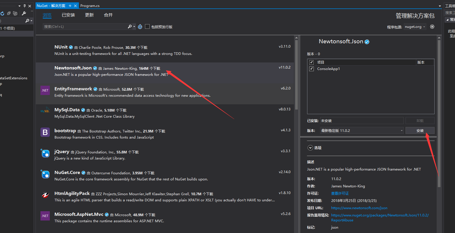Click the verified badge next to NUnit
This screenshot has width=455, height=233.
click(71, 47)
